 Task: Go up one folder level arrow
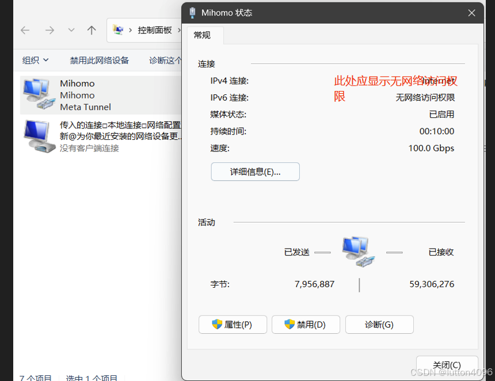(x=92, y=31)
